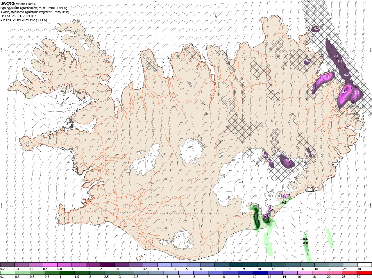Pick the top-bar swatch starting at 0.2

(x=8, y=265)
